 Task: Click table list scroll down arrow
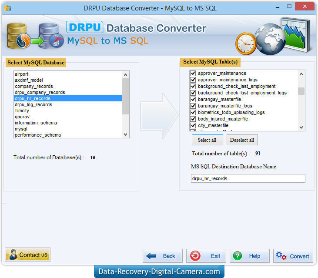(x=301, y=127)
